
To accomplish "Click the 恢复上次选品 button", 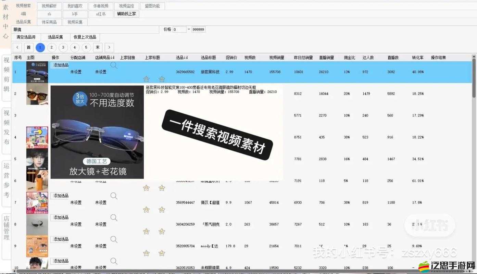I will click(85, 37).
